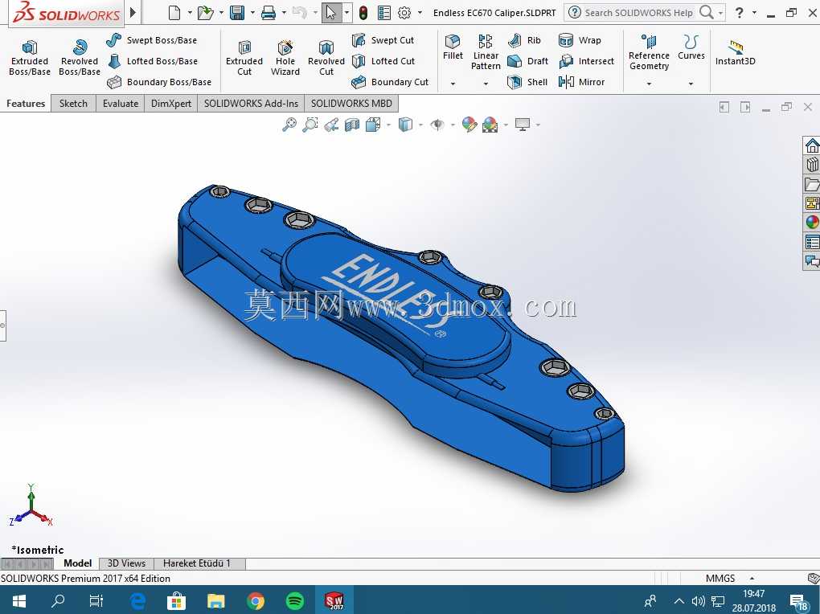820x614 pixels.
Task: Open Reference Geometry tool
Action: (x=649, y=52)
